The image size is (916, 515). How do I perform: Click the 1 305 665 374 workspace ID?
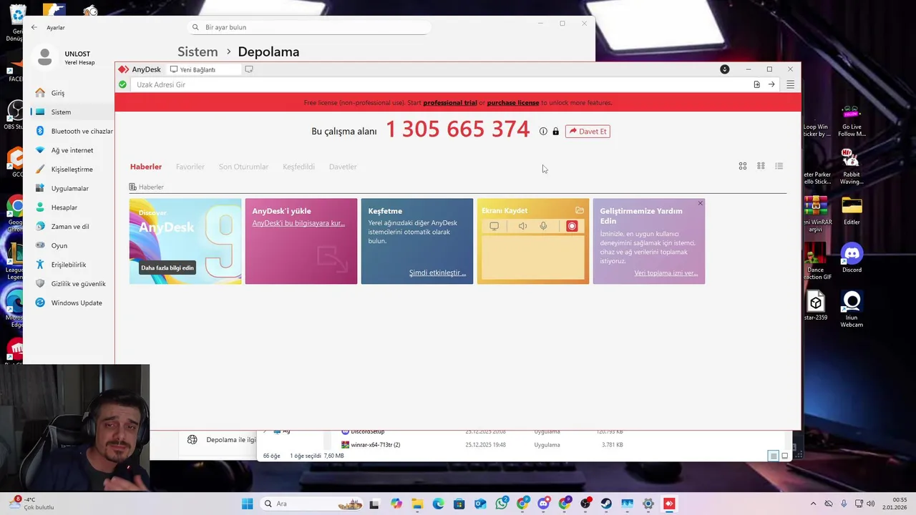click(458, 129)
